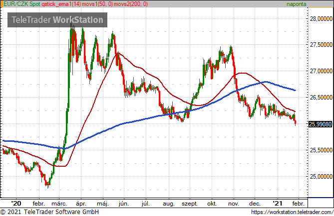The width and height of the screenshot is (334, 216).
Task: Click the EUR/CZK Spot chart title
Action: (x=22, y=4)
